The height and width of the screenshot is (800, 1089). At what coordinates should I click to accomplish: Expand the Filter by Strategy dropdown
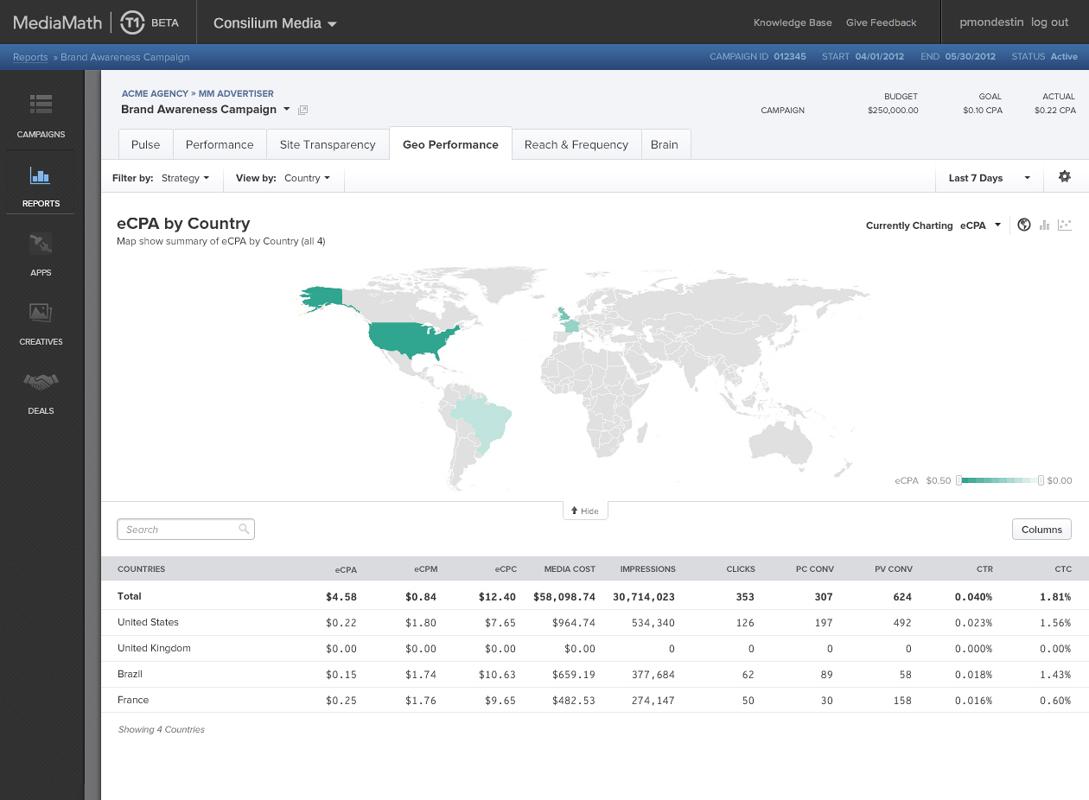[185, 178]
